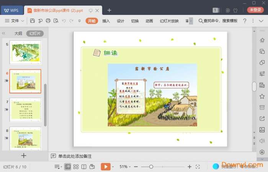Image resolution: width=268 pixels, height=172 pixels.
Task: Switch to Slide Sorter grid view
Action: coord(76,167)
